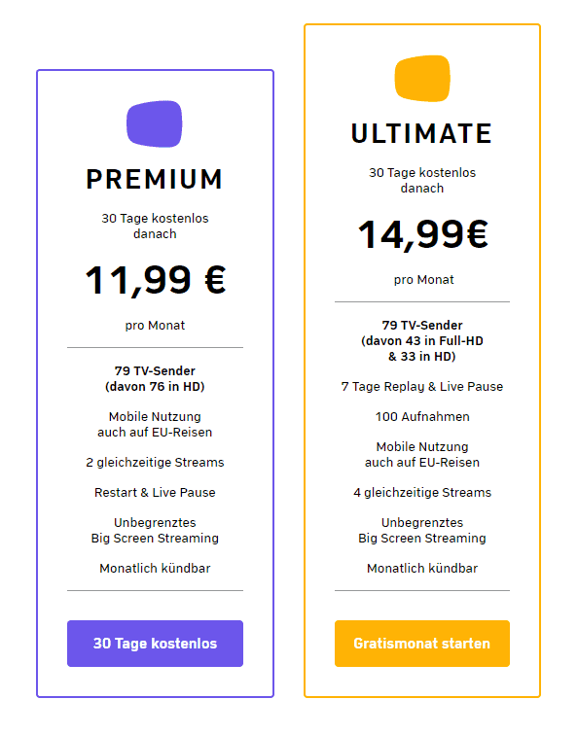Click the purple Premium TV logo icon
Image resolution: width=578 pixels, height=734 pixels.
coord(155,124)
